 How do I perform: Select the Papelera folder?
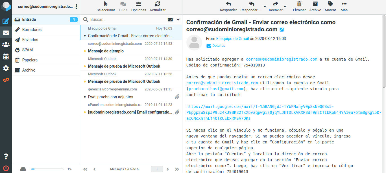[46, 60]
